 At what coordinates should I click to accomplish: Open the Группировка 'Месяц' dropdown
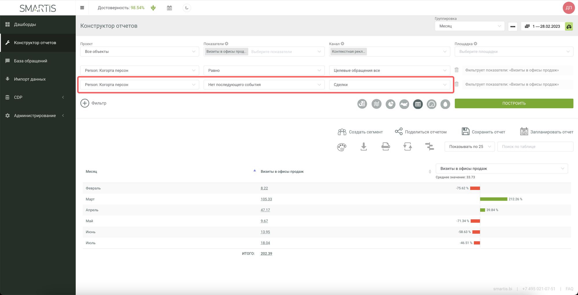(469, 26)
